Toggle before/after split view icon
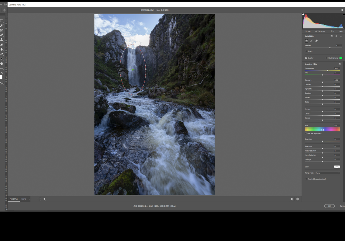Screen dimensions: 345x241 (297, 199)
